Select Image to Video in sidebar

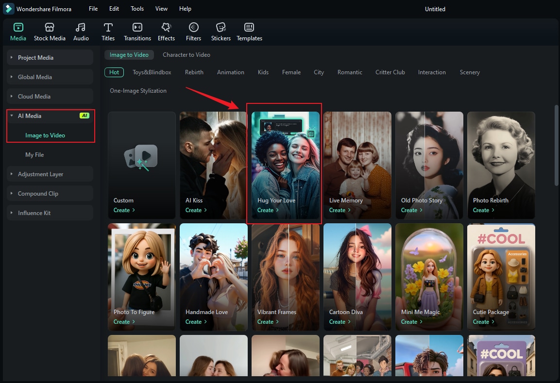pos(45,135)
